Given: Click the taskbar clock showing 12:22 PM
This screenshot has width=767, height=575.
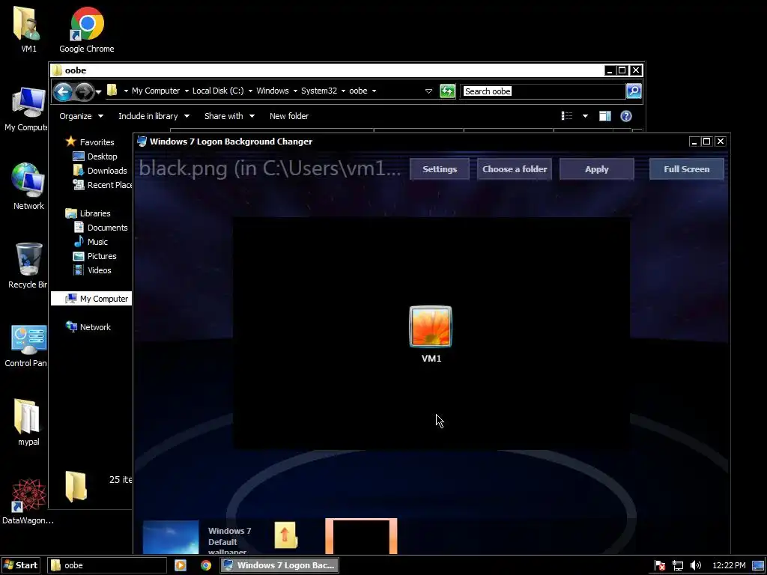Looking at the screenshot, I should (729, 566).
